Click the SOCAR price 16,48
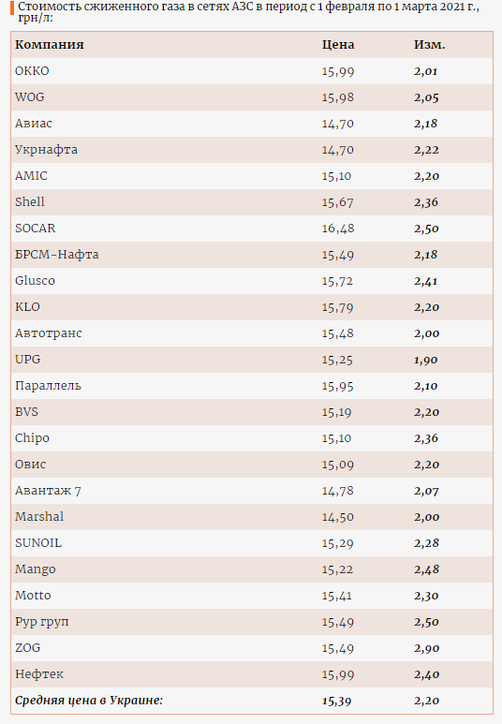The height and width of the screenshot is (724, 502). pyautogui.click(x=338, y=229)
